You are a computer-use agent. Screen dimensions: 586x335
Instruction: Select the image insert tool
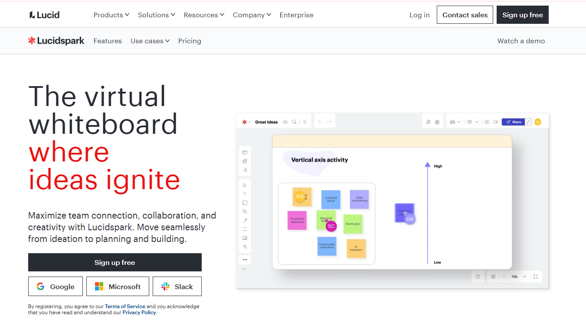(245, 238)
